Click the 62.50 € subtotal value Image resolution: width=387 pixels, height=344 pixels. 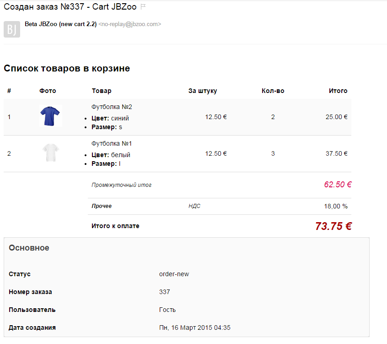click(338, 184)
